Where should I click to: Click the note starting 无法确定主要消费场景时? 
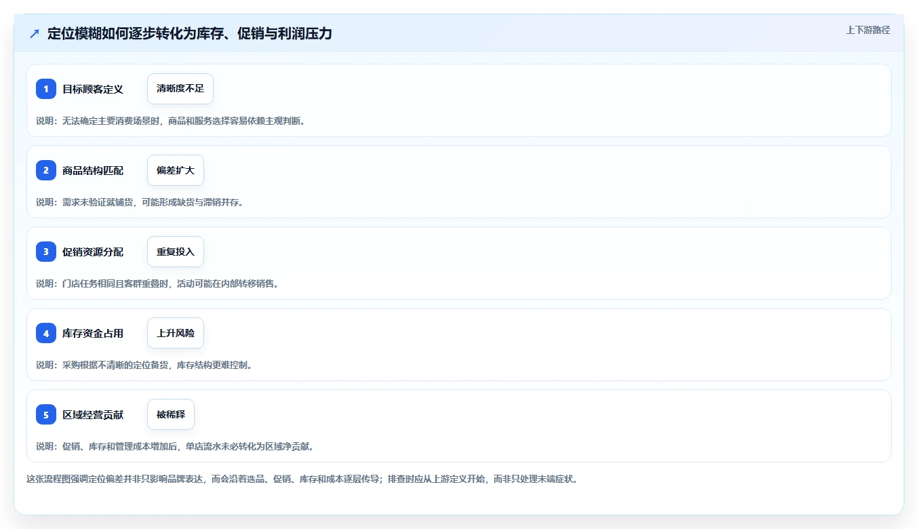(x=170, y=121)
